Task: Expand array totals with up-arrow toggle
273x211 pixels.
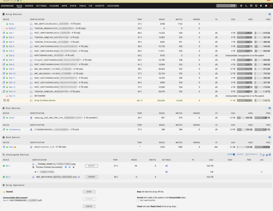Action: 8,100
